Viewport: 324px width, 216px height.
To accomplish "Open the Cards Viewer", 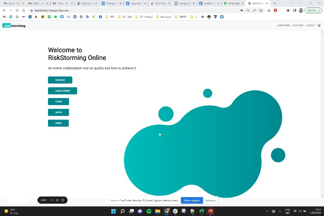I will [62, 91].
